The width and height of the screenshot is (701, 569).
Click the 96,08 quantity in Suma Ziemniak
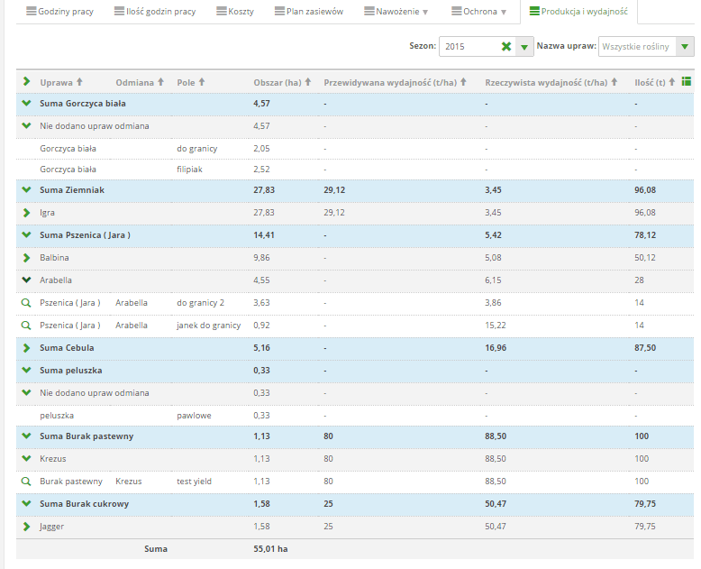(645, 190)
